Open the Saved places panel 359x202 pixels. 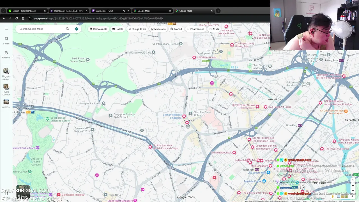click(x=6, y=40)
